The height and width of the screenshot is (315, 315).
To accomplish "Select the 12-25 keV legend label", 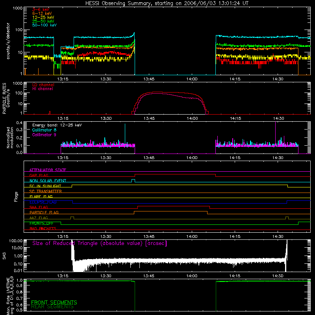I will point(43,17).
